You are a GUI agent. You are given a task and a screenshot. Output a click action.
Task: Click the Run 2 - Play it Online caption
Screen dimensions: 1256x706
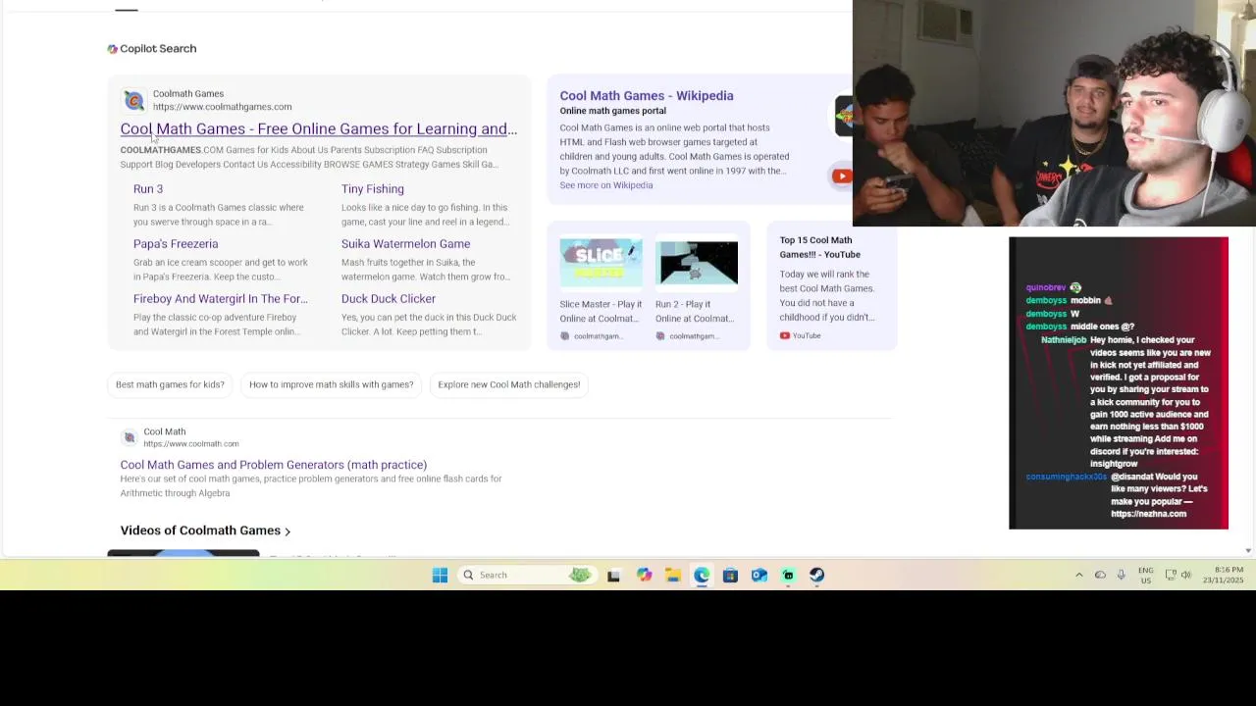click(x=695, y=311)
